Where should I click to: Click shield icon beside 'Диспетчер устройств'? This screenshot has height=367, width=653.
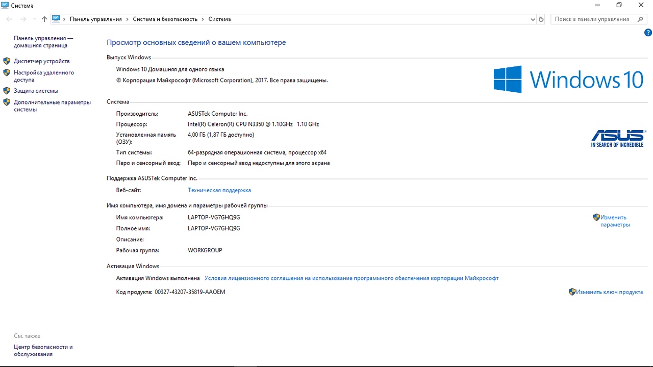tap(7, 61)
